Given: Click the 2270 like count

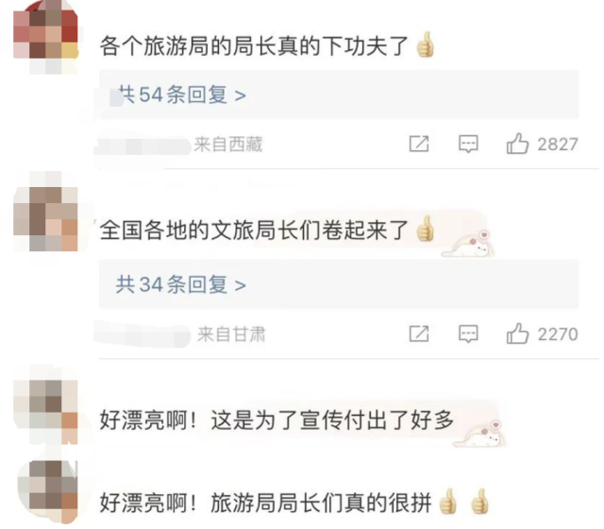Looking at the screenshot, I should click(x=558, y=334).
